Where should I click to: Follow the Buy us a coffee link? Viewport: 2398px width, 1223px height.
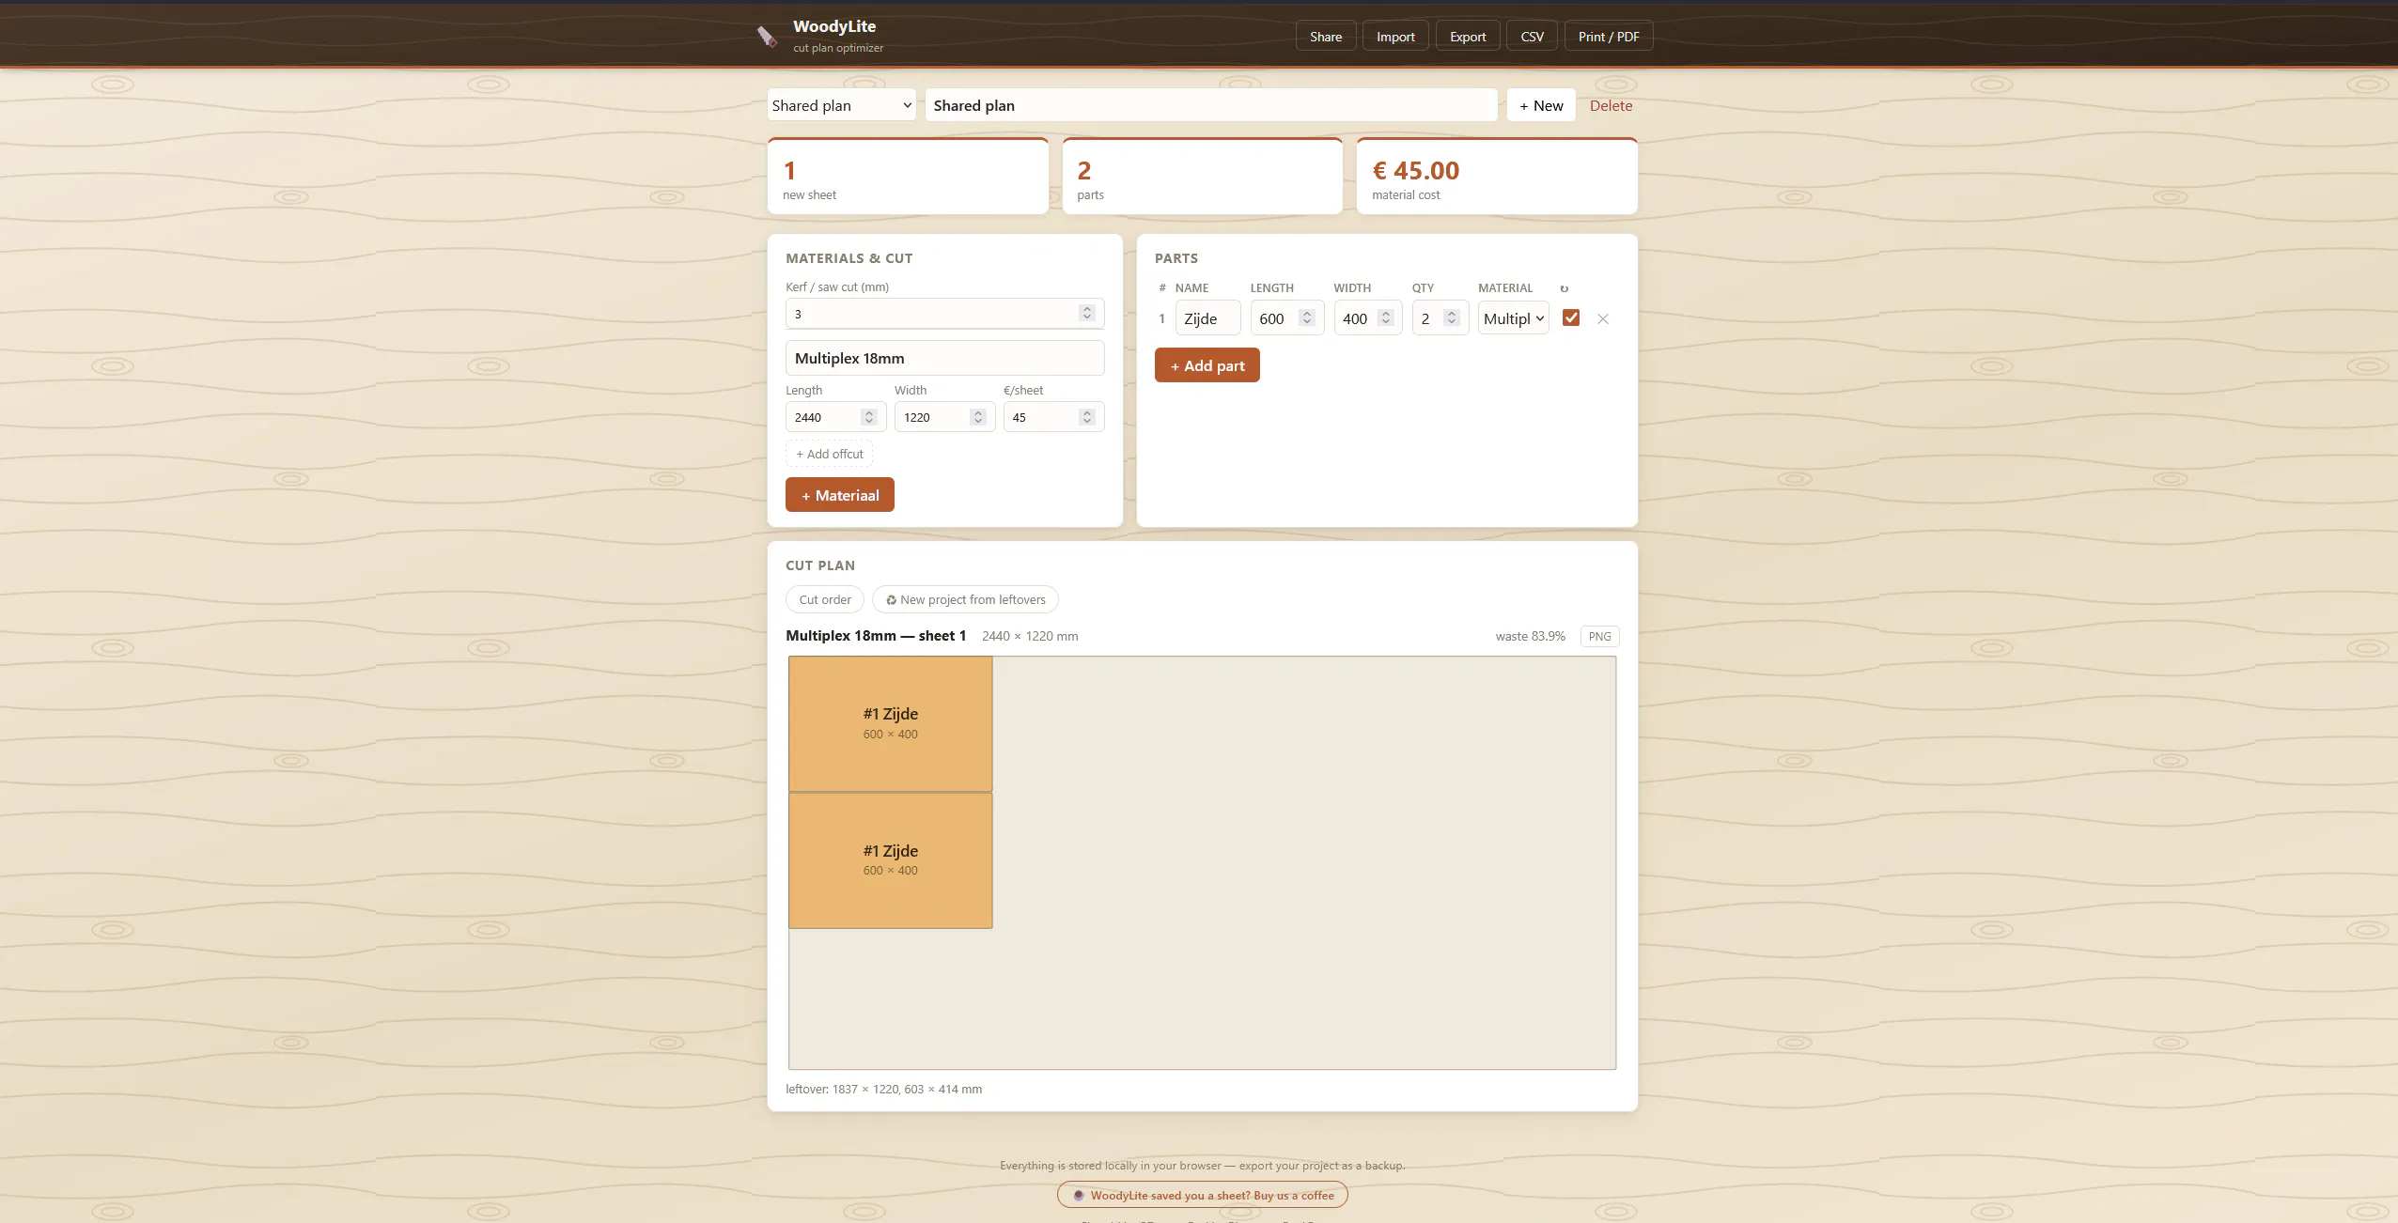(1202, 1196)
